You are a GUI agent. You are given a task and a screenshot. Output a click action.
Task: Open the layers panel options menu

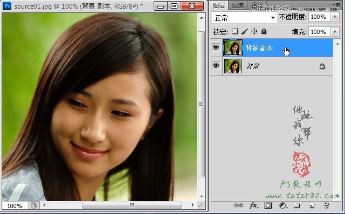(x=336, y=4)
